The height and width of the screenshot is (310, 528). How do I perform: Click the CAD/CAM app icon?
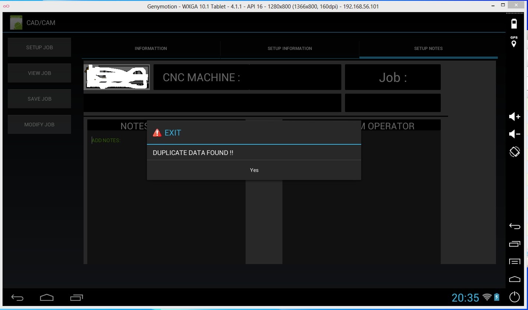tap(16, 22)
